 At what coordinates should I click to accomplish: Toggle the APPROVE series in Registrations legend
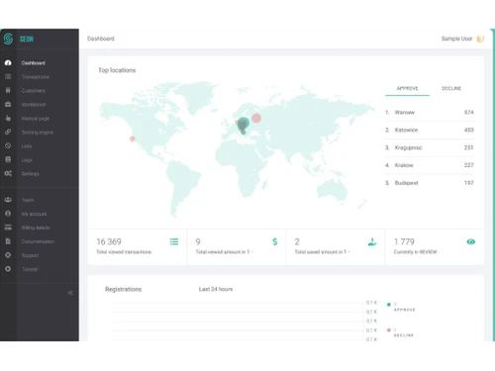pos(401,307)
